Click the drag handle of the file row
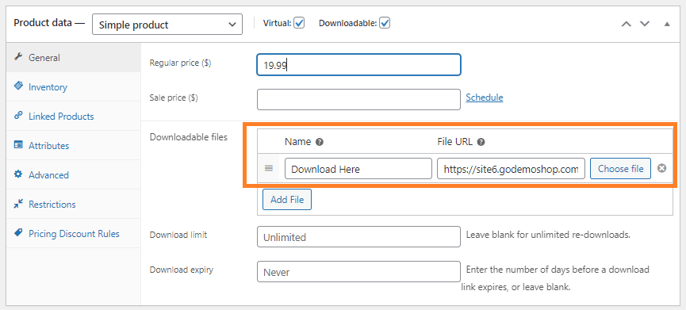The width and height of the screenshot is (686, 310). 269,168
